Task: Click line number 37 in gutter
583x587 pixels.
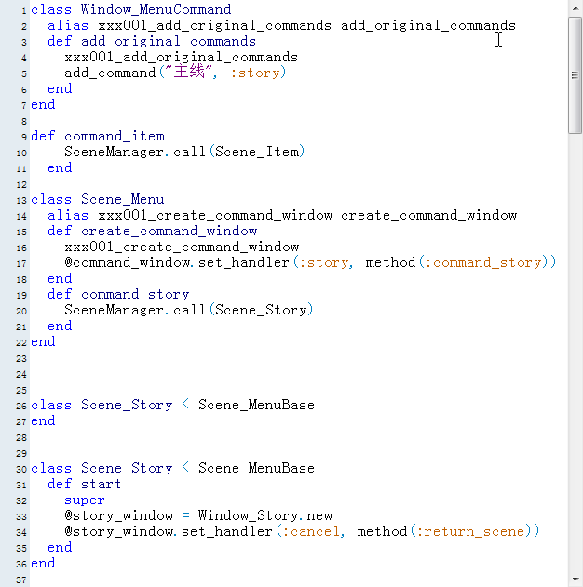Action: (x=21, y=580)
